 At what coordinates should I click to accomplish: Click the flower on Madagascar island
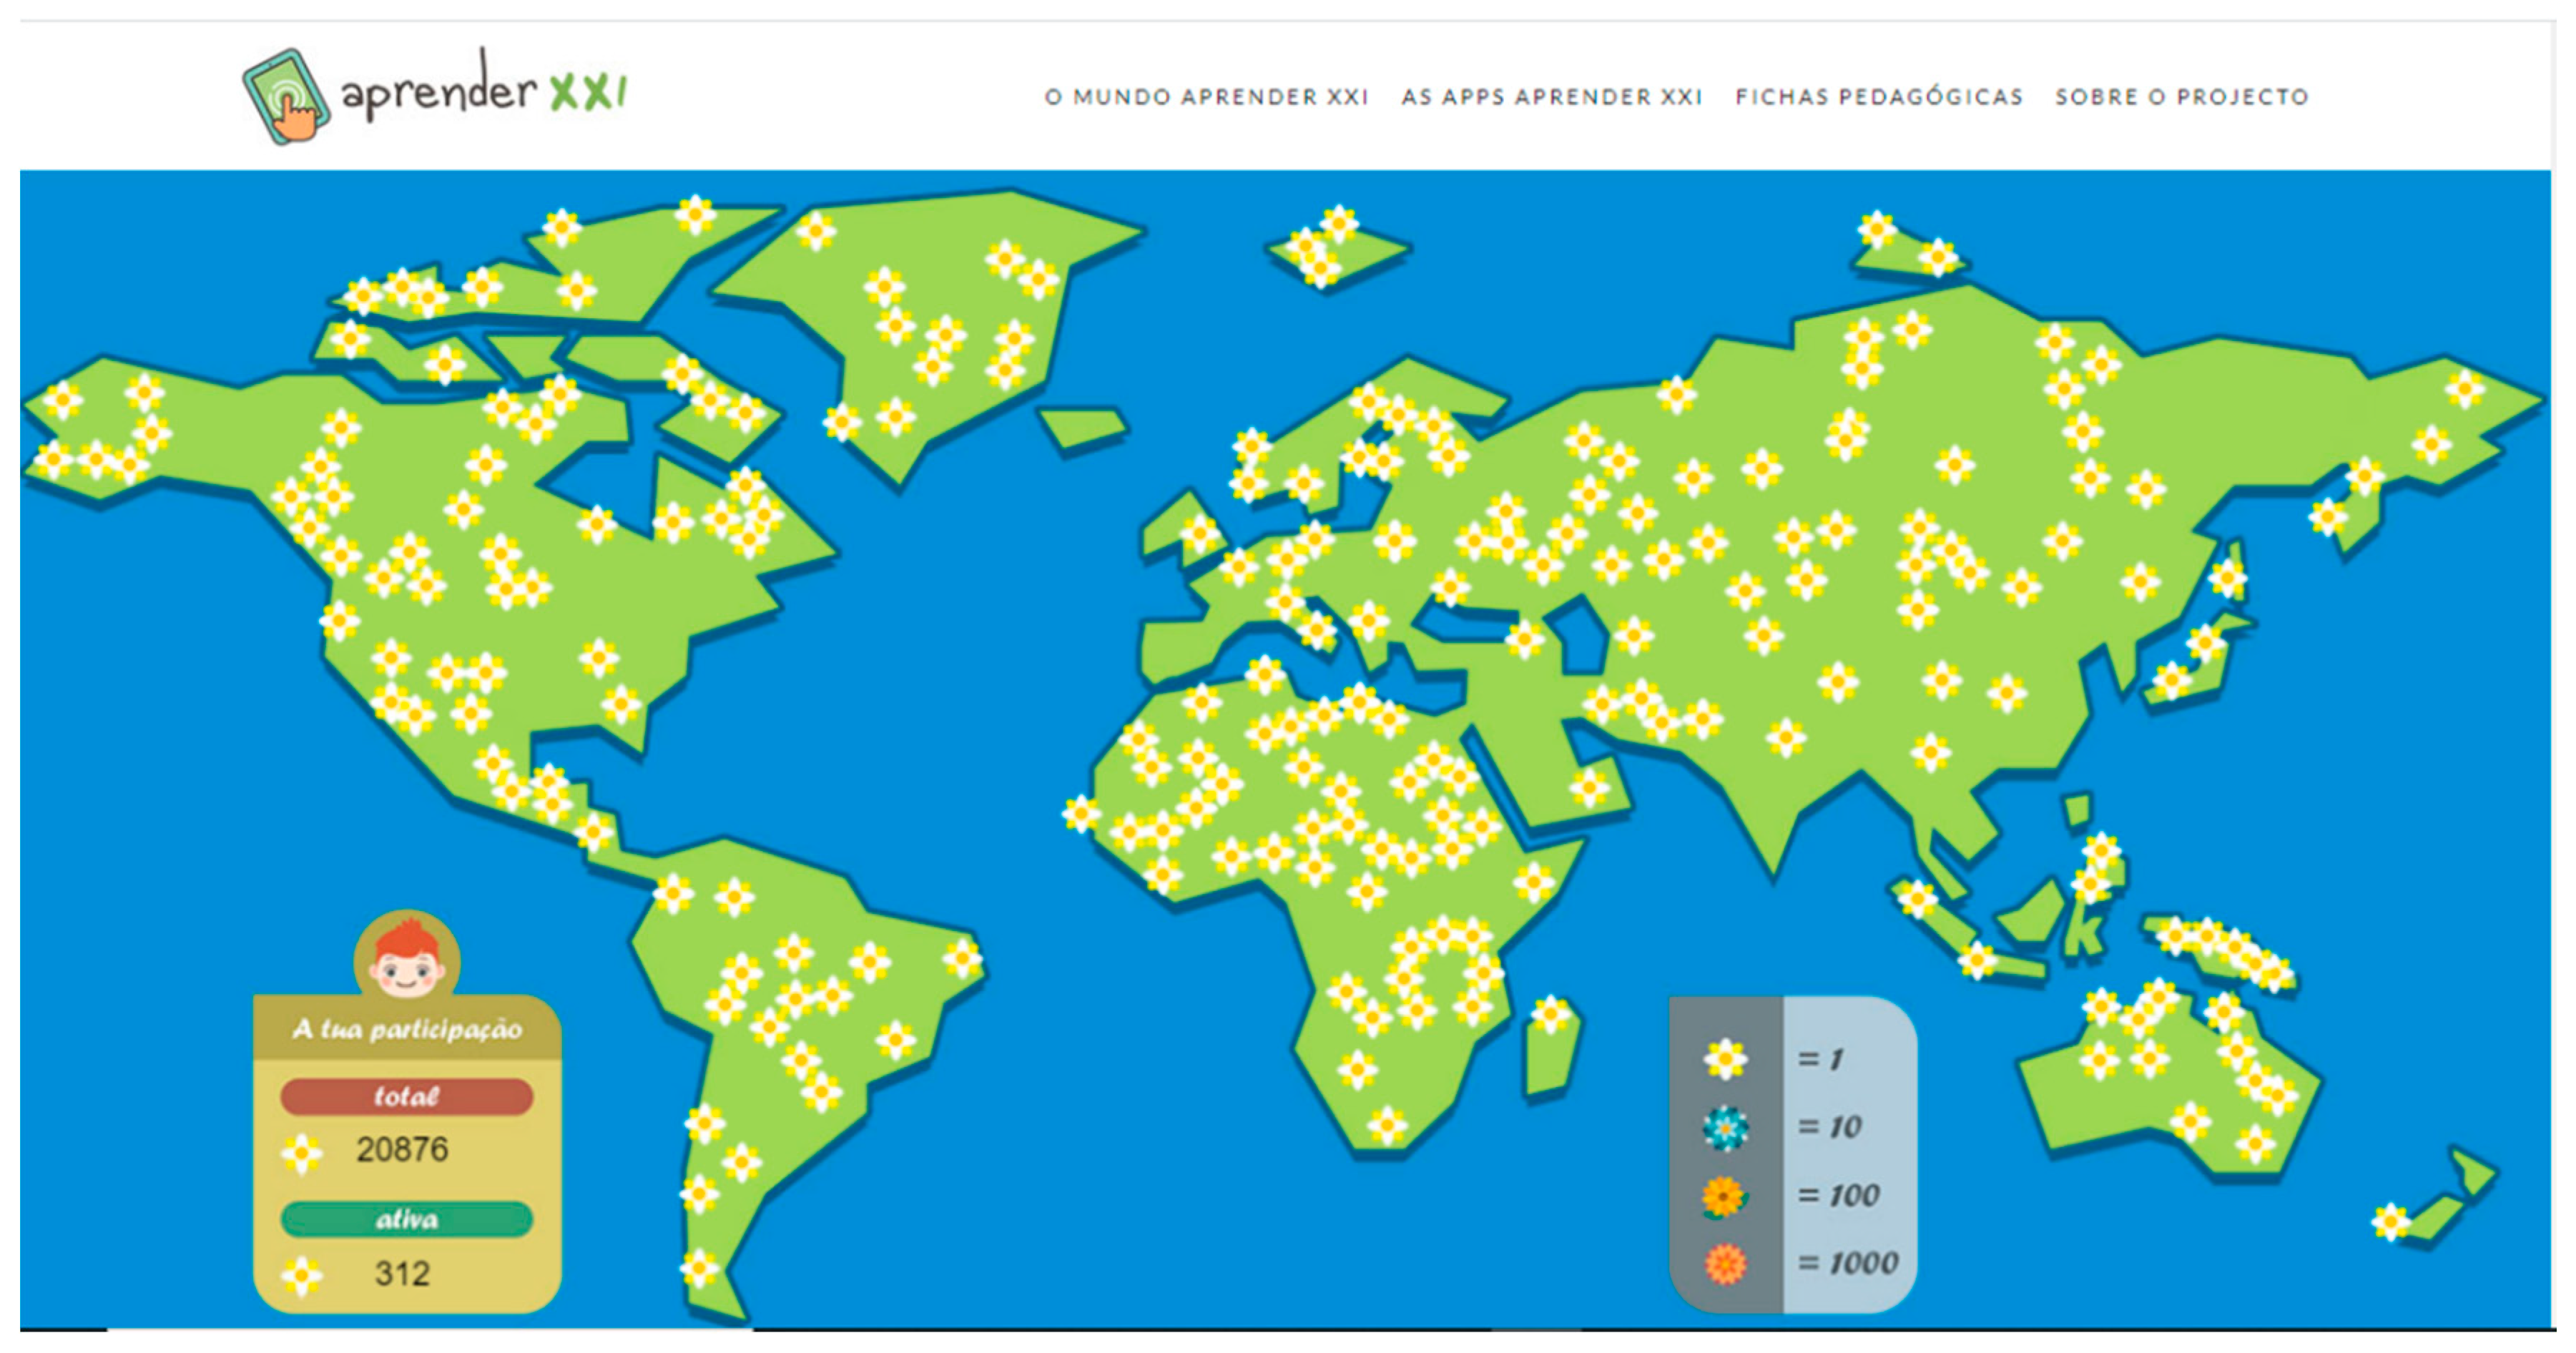click(1551, 1015)
